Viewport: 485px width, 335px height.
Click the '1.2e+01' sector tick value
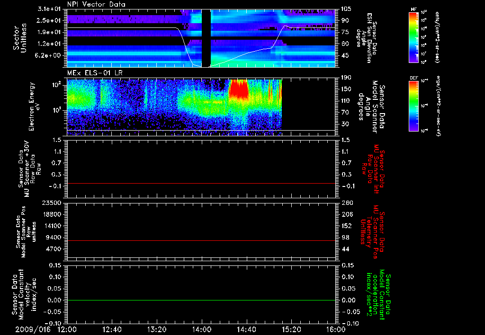click(x=49, y=44)
